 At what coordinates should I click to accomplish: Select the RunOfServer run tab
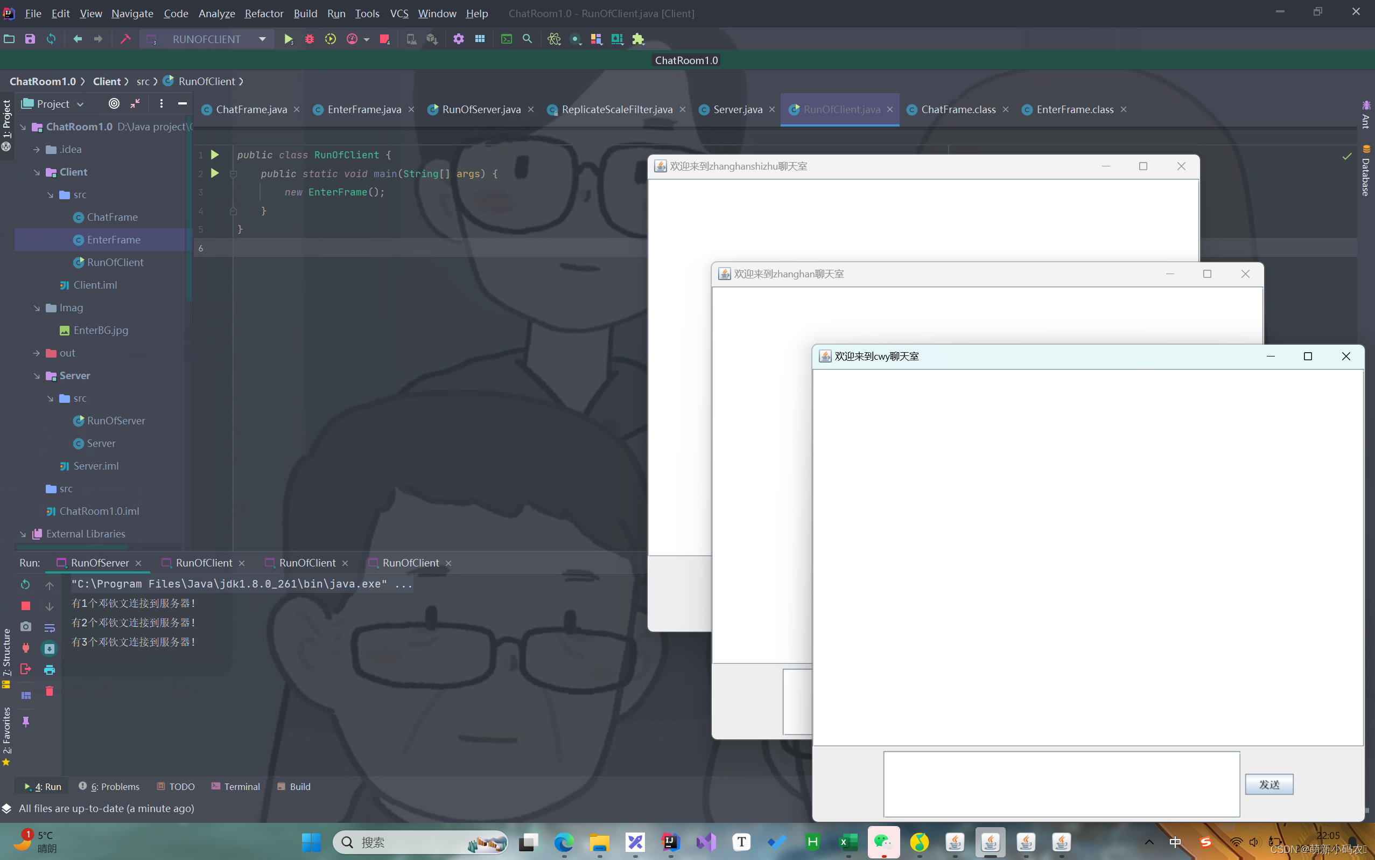pos(100,563)
